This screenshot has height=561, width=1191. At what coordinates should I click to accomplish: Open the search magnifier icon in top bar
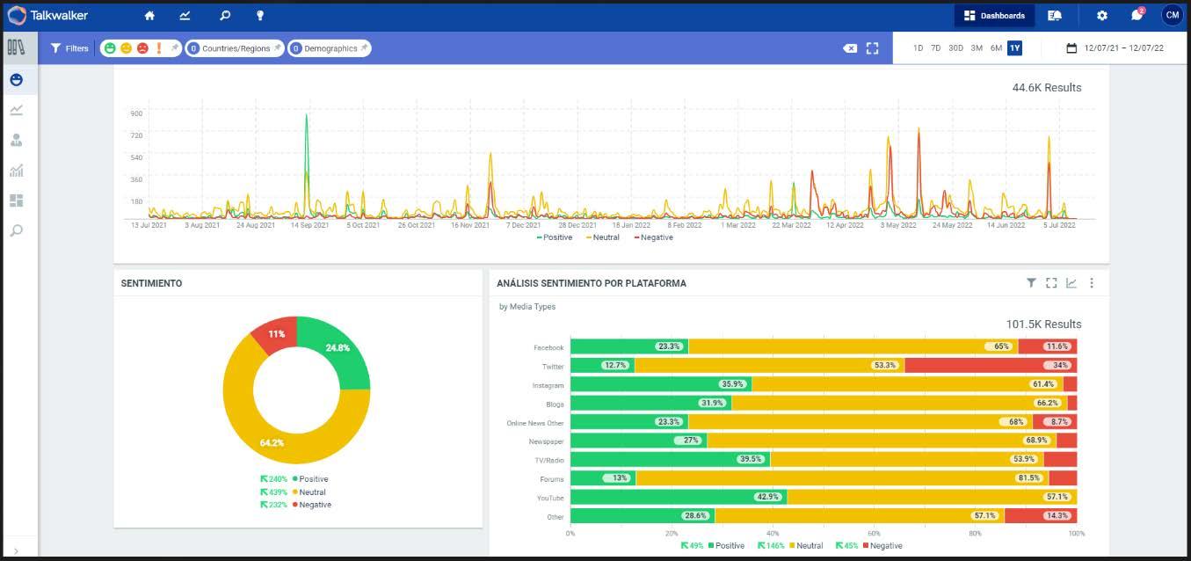tap(225, 16)
